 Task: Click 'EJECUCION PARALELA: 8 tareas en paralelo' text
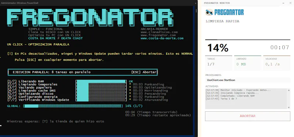tap(51, 72)
